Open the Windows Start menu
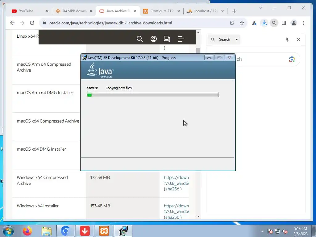The height and width of the screenshot is (237, 316). [x=8, y=231]
